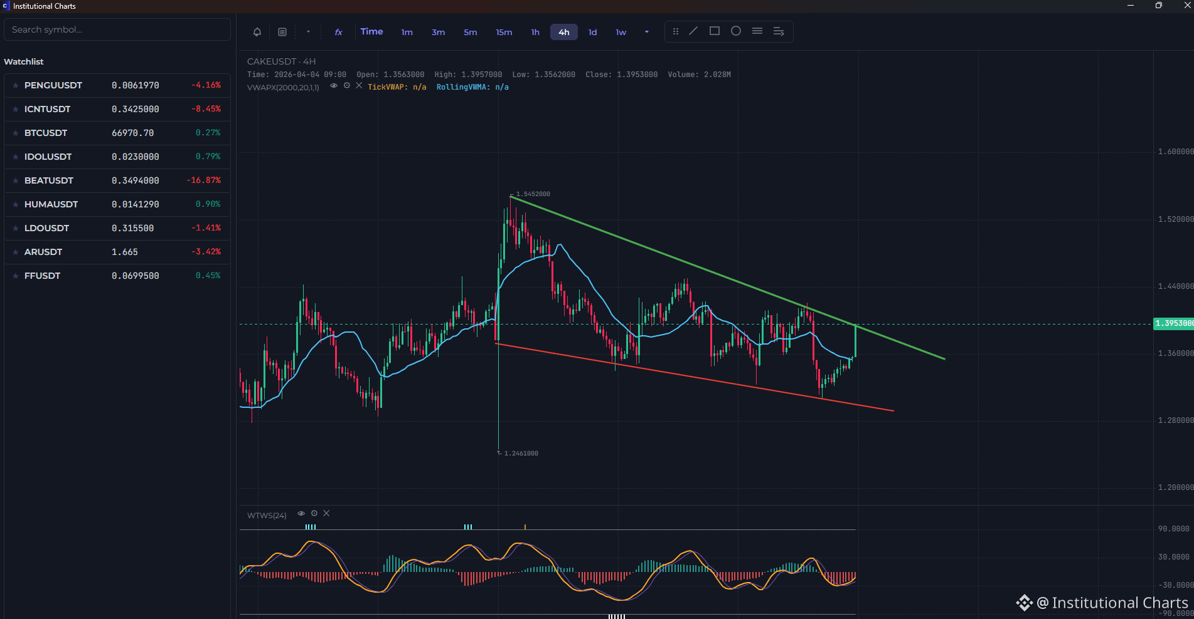The height and width of the screenshot is (619, 1194).
Task: Open the chart type list icon
Action: pyautogui.click(x=282, y=32)
